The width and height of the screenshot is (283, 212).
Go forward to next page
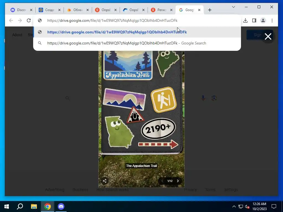pos(20,20)
